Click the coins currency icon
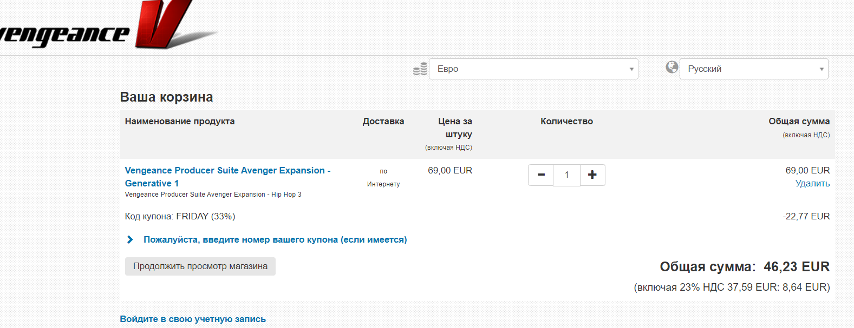 pyautogui.click(x=420, y=69)
